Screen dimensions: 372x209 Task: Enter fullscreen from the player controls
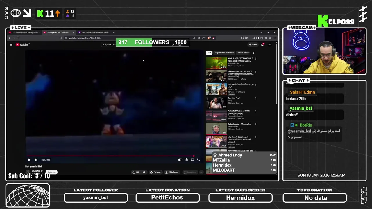pyautogui.click(x=198, y=160)
